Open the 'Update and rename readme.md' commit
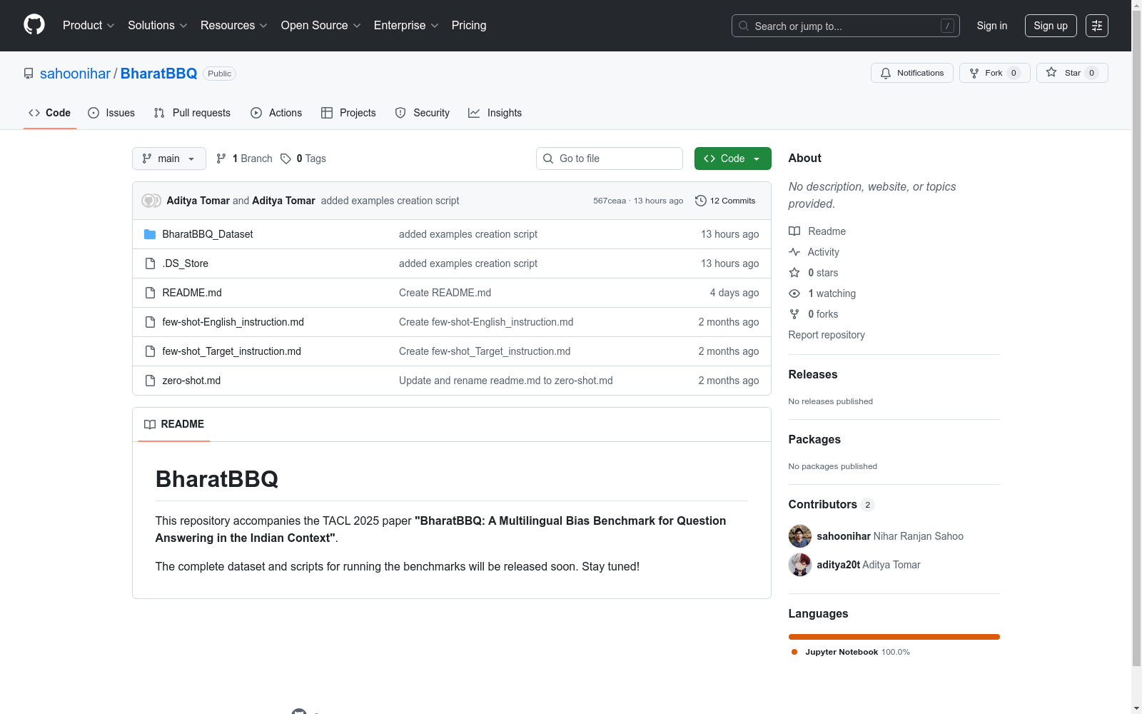 click(506, 381)
